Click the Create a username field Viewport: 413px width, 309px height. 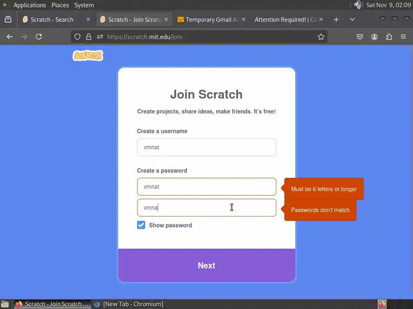pyautogui.click(x=206, y=147)
